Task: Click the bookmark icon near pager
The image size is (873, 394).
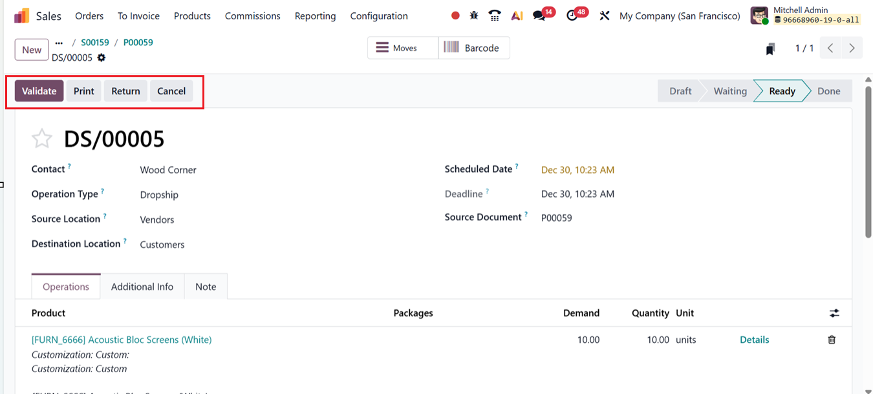Action: pos(770,49)
